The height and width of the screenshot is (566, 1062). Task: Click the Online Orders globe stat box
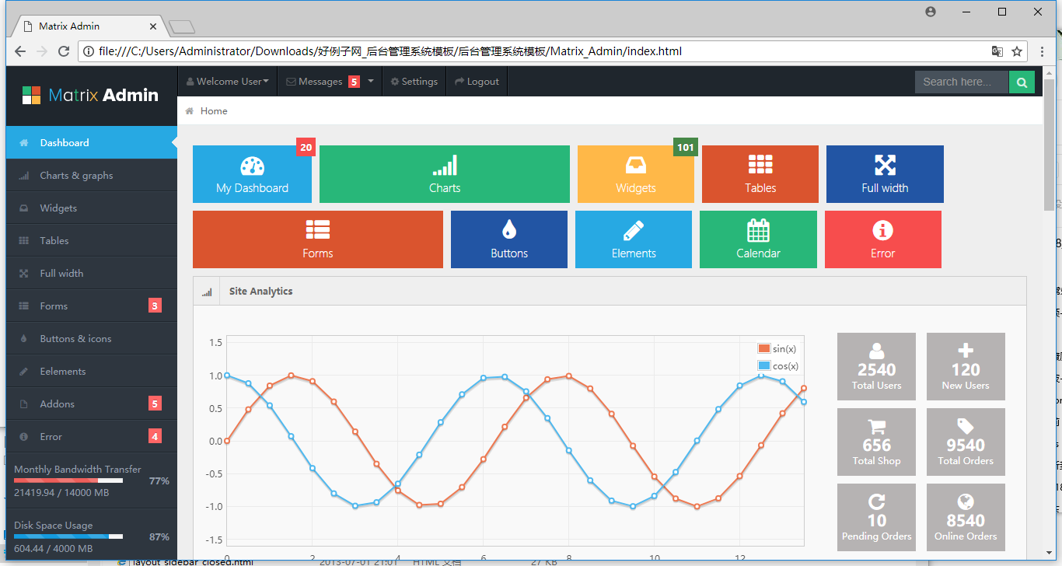click(x=966, y=518)
